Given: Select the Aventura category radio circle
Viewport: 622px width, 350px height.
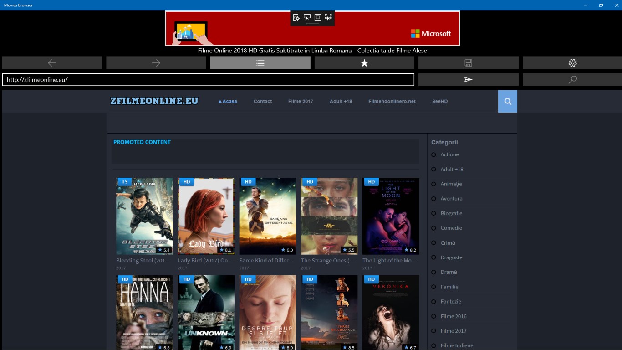Looking at the screenshot, I should pos(433,199).
